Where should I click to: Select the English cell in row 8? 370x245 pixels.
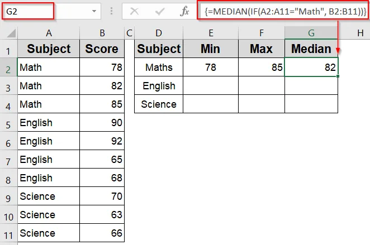click(x=49, y=177)
